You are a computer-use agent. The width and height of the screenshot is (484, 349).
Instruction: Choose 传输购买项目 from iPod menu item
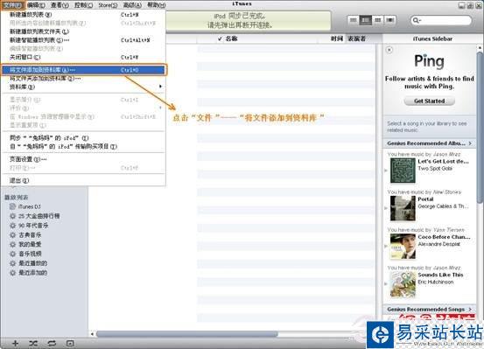pyautogui.click(x=83, y=146)
